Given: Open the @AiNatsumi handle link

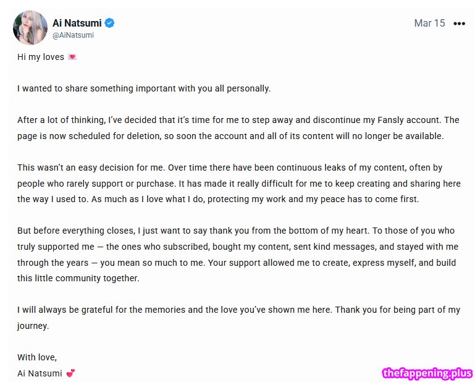Looking at the screenshot, I should (73, 35).
